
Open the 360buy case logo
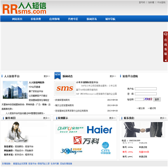tap(71, 151)
